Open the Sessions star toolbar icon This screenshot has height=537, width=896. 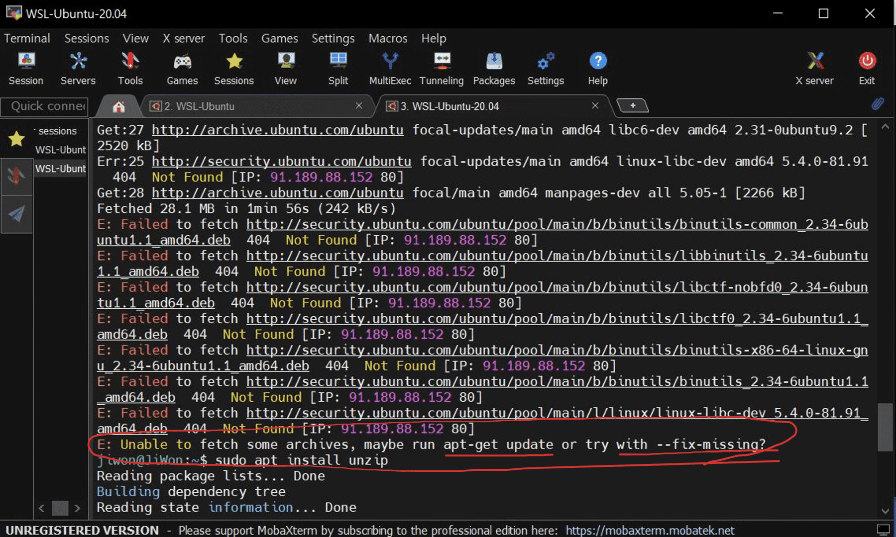(x=234, y=68)
